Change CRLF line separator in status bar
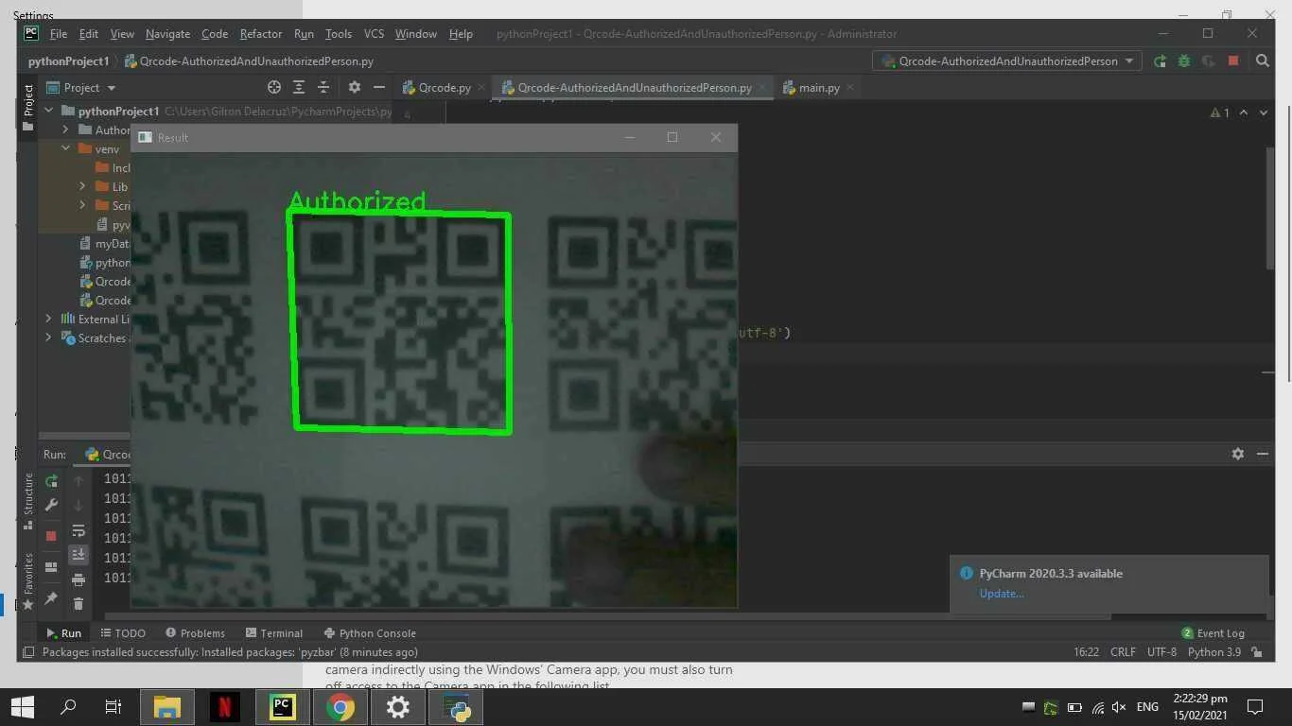Viewport: 1292px width, 726px height. (1124, 652)
